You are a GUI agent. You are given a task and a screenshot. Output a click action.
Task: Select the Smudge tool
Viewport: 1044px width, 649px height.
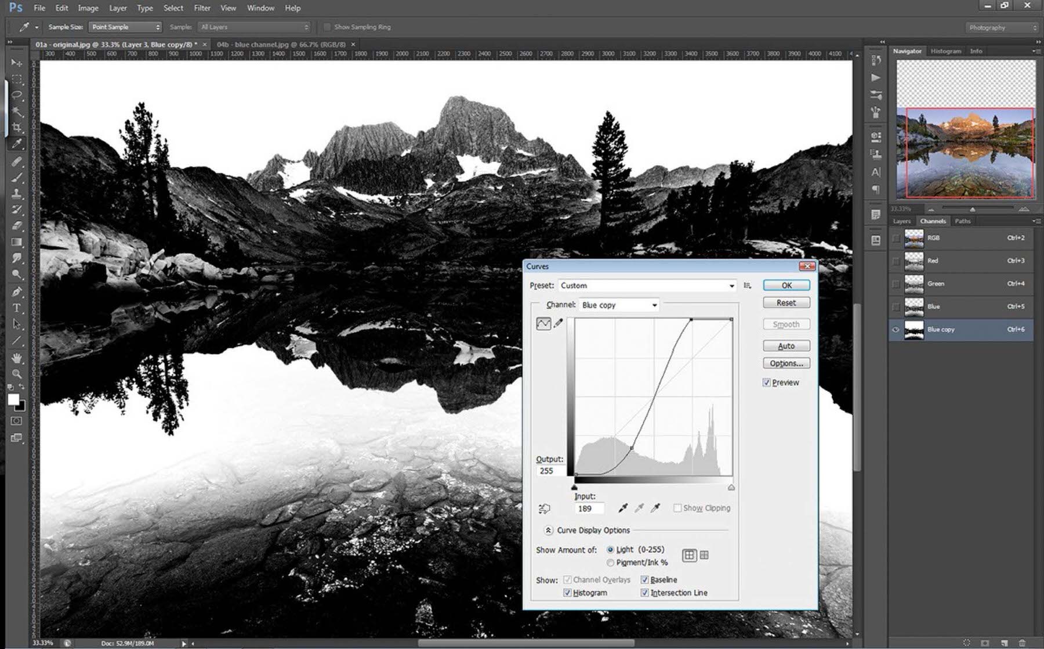(x=16, y=258)
